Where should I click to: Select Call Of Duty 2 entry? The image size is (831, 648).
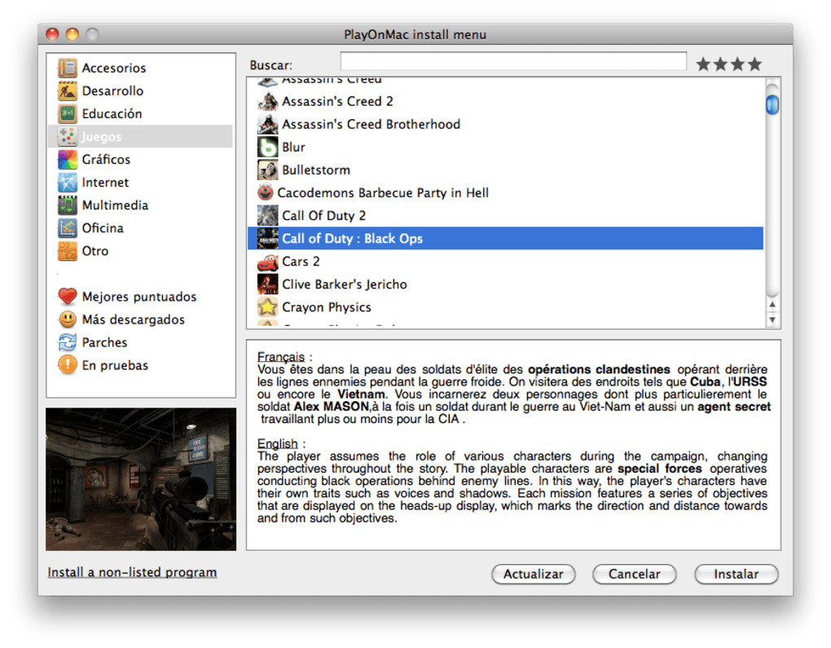(x=506, y=215)
